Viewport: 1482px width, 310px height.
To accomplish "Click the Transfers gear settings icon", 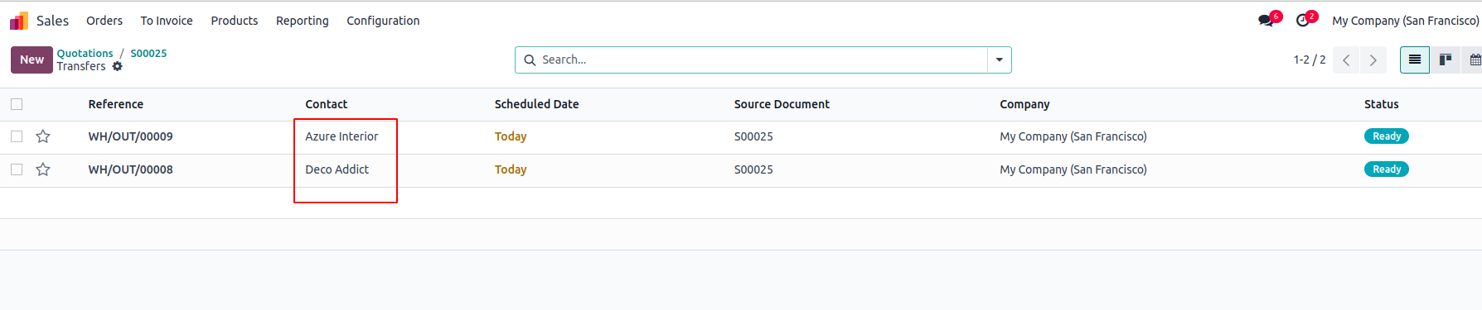I will (117, 66).
